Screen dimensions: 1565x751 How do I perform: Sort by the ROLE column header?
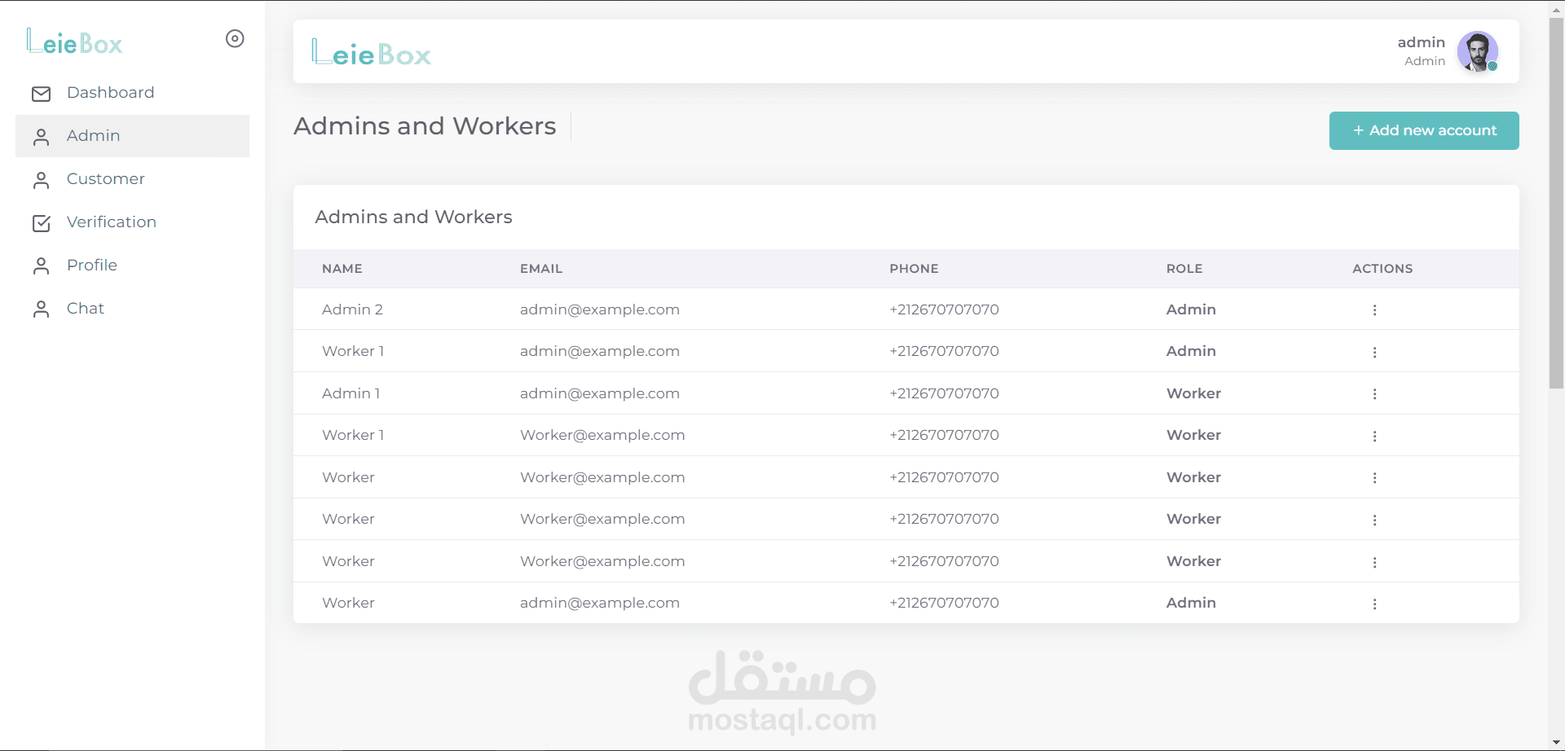[x=1184, y=269]
